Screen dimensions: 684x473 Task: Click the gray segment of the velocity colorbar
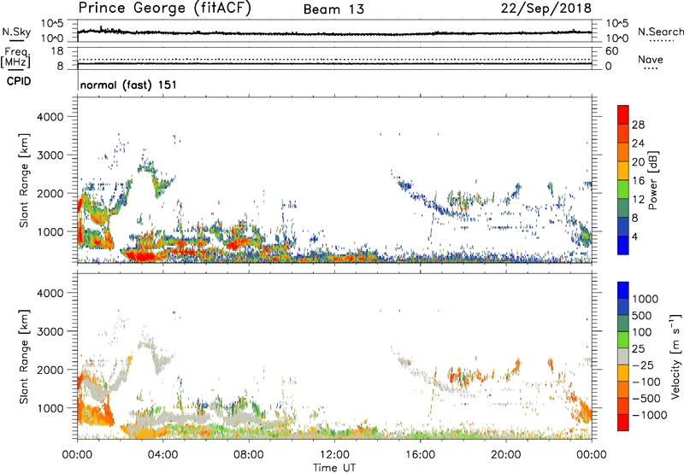point(623,356)
